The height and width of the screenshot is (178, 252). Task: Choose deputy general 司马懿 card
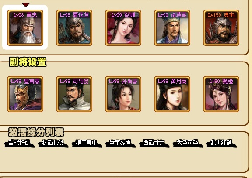click(74, 94)
